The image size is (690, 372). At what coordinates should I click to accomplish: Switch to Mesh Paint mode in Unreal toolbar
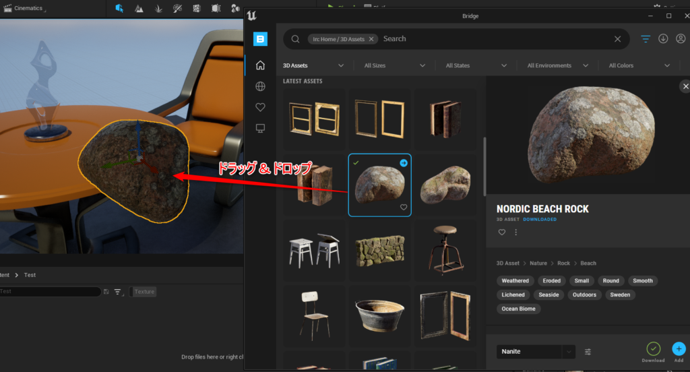(x=177, y=8)
